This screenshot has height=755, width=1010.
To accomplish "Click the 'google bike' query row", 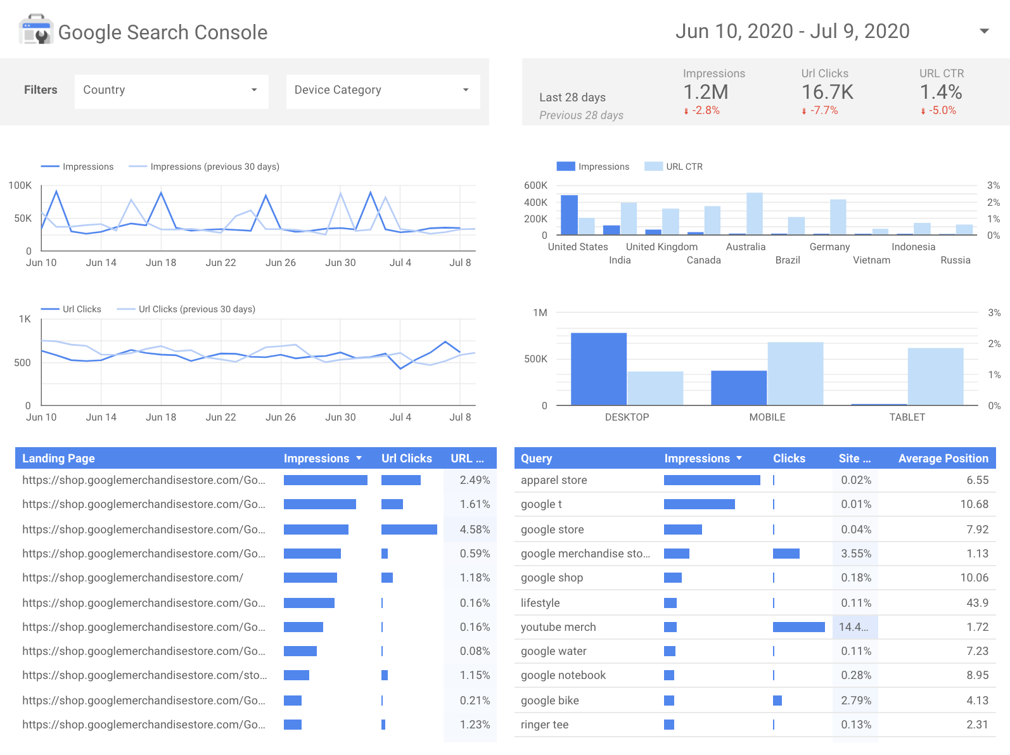I will 755,700.
